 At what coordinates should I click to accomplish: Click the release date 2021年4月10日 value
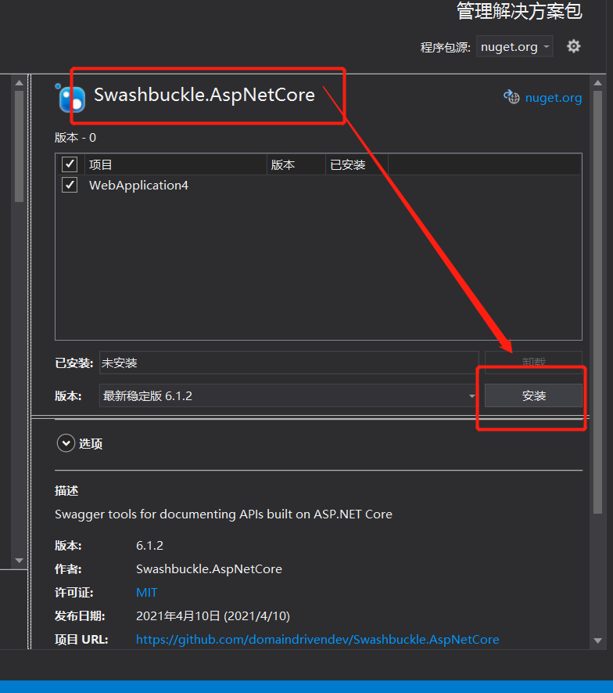point(213,615)
